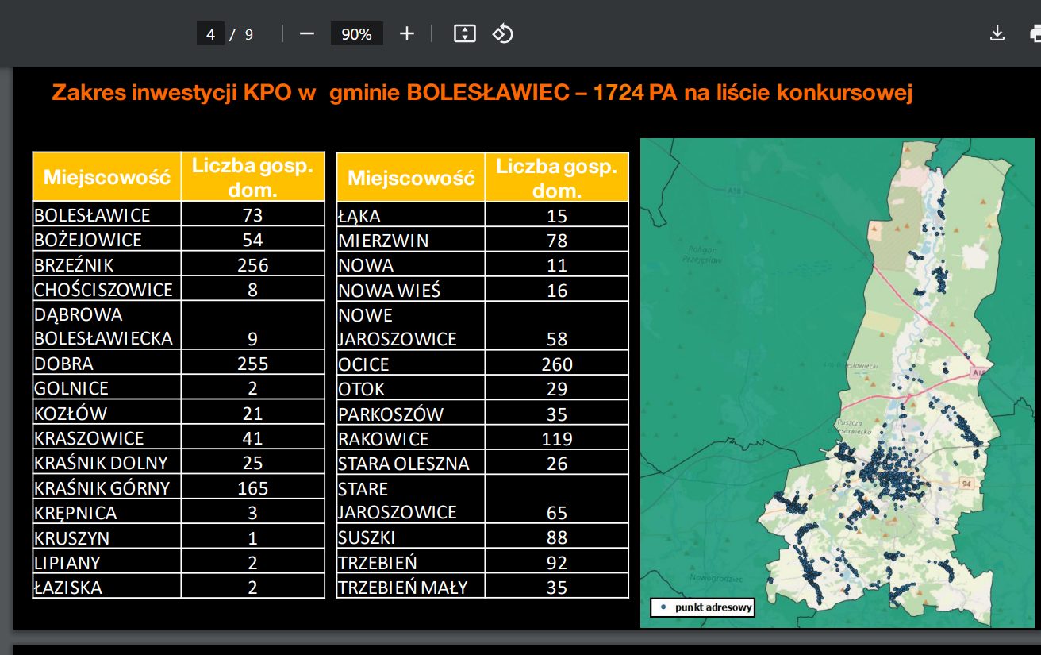Viewport: 1041px width, 655px height.
Task: Click the print icon
Action: tap(1035, 33)
